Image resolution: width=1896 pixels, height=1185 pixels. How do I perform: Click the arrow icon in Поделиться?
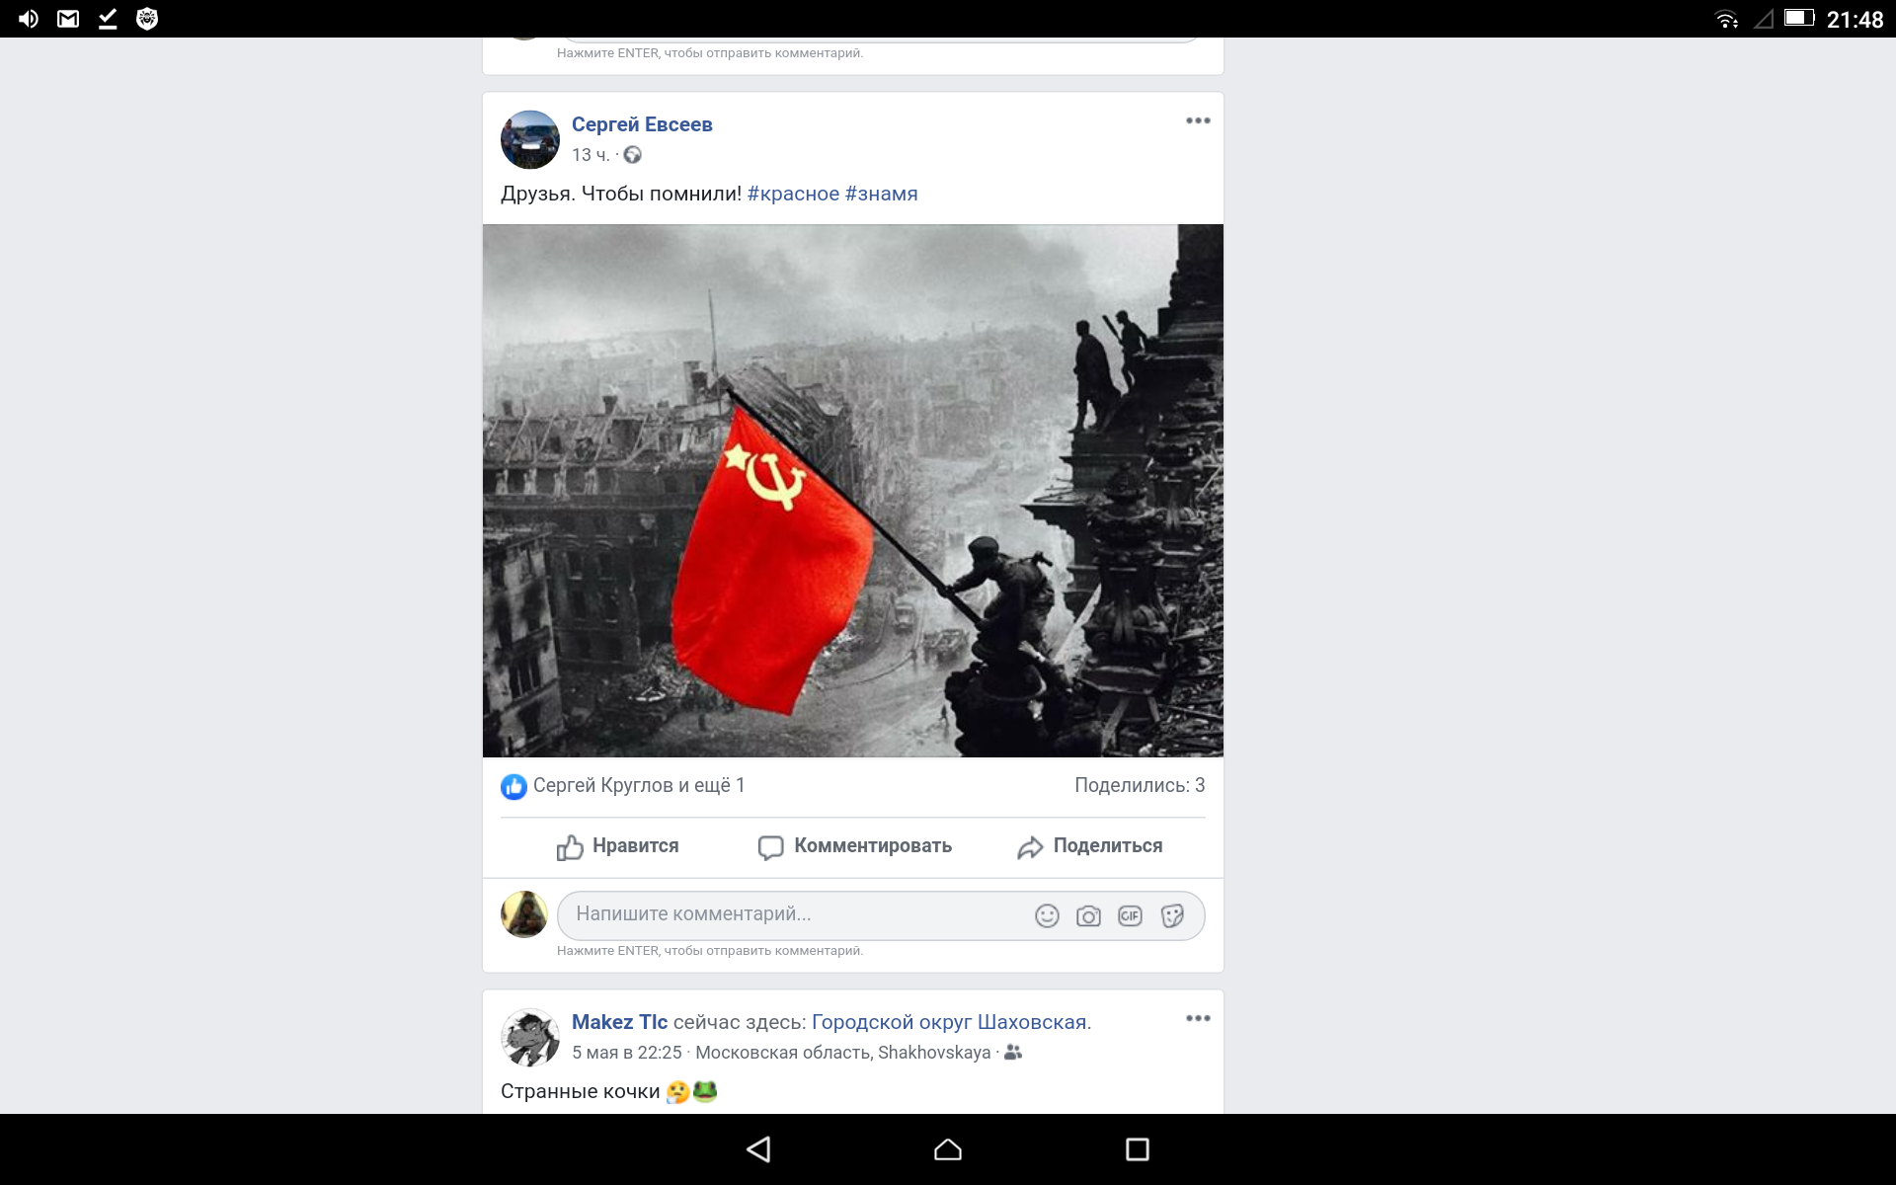1030,847
